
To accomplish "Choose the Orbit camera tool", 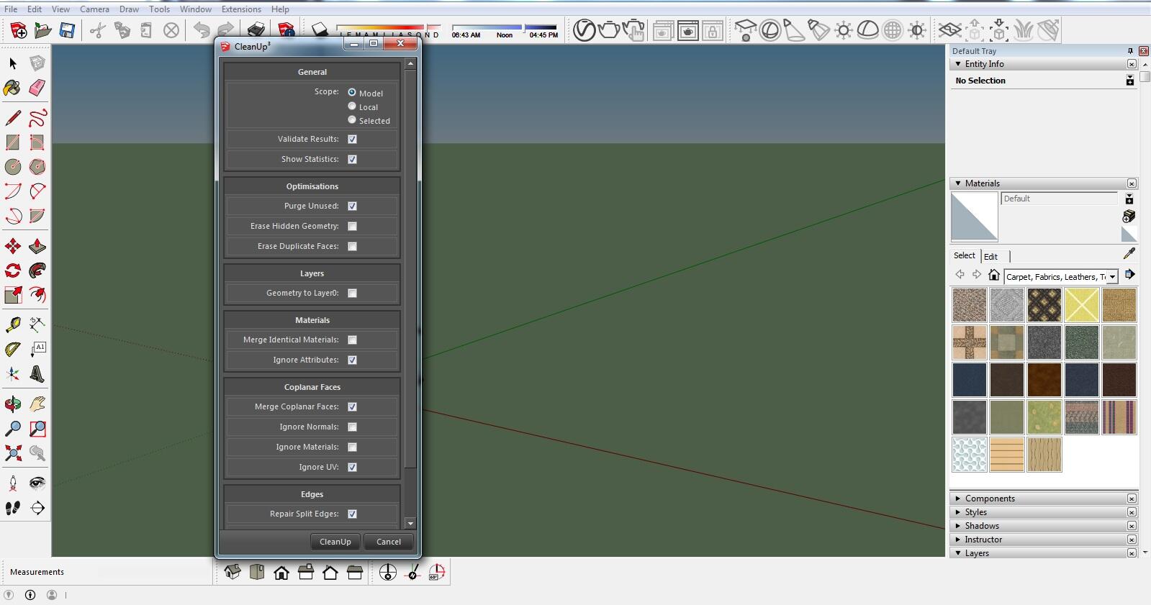I will (x=12, y=404).
